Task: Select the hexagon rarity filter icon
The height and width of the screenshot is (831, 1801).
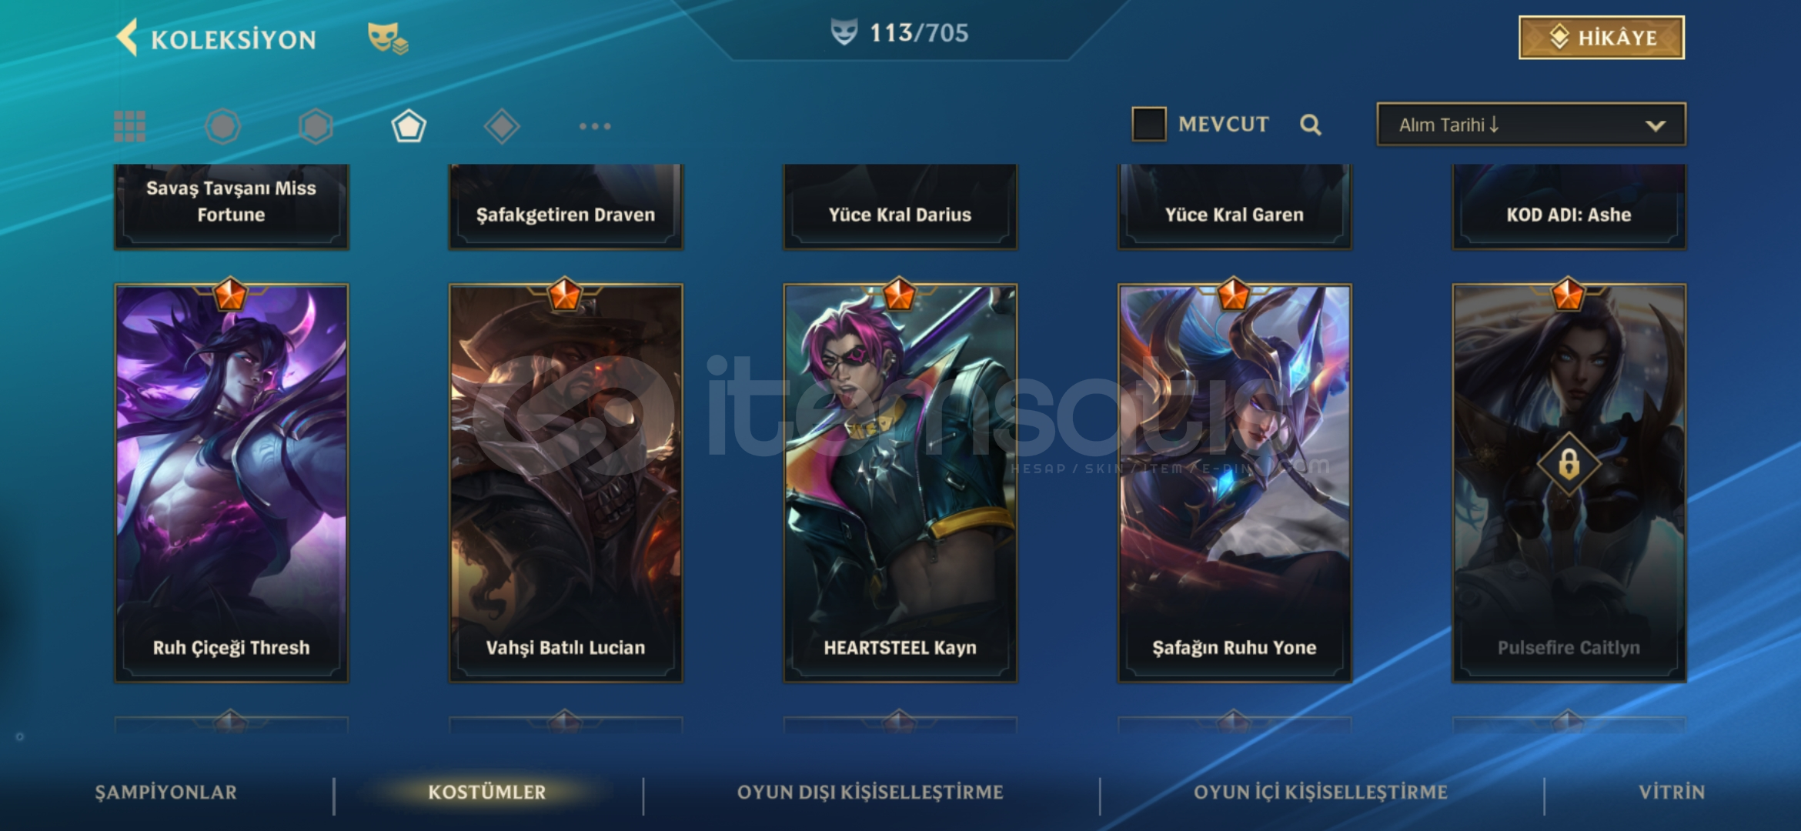Action: pos(316,126)
